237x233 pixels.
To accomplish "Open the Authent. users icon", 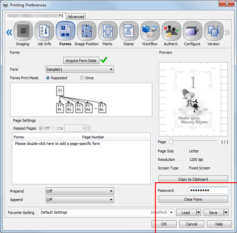I will 171,31.
